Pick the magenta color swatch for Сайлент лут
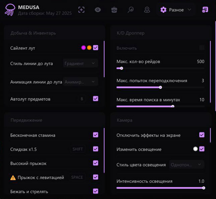The width and height of the screenshot is (216, 199). [83, 48]
